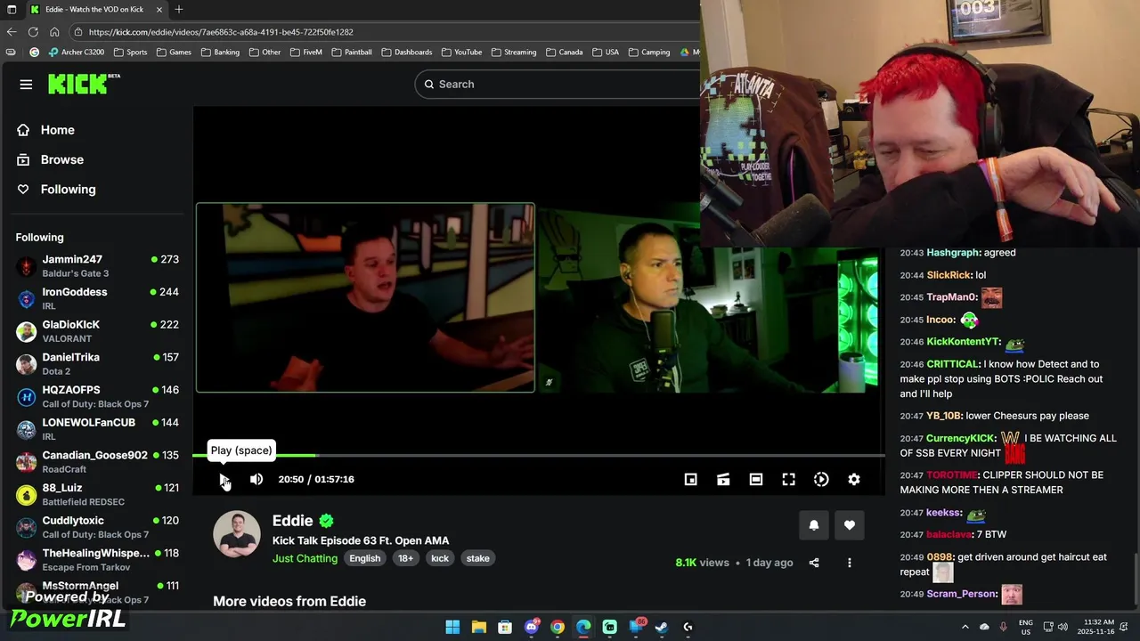The image size is (1140, 641).
Task: Toggle the sidebar hamburger menu
Action: coord(26,85)
